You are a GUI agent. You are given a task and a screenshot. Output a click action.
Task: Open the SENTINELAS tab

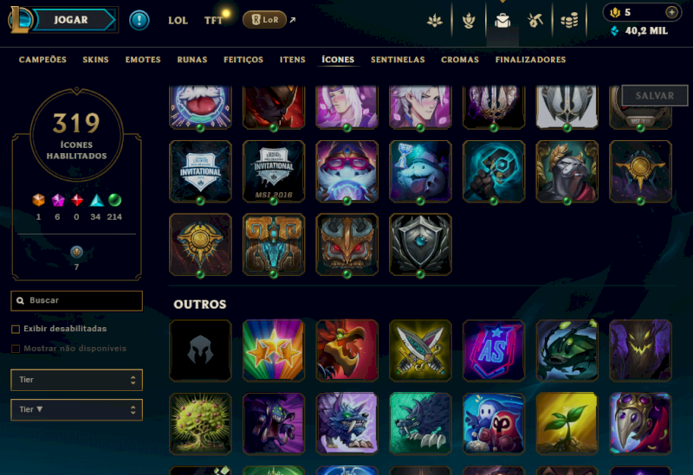pos(398,60)
